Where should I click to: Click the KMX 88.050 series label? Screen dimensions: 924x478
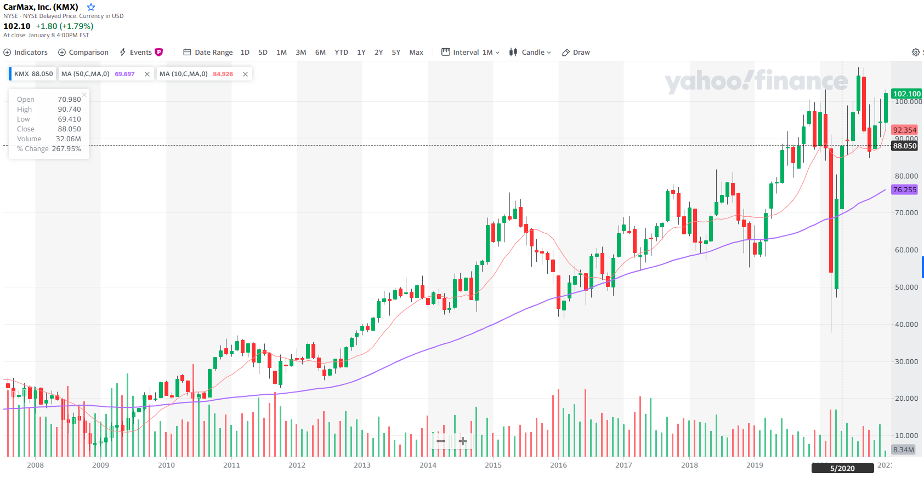pos(33,74)
